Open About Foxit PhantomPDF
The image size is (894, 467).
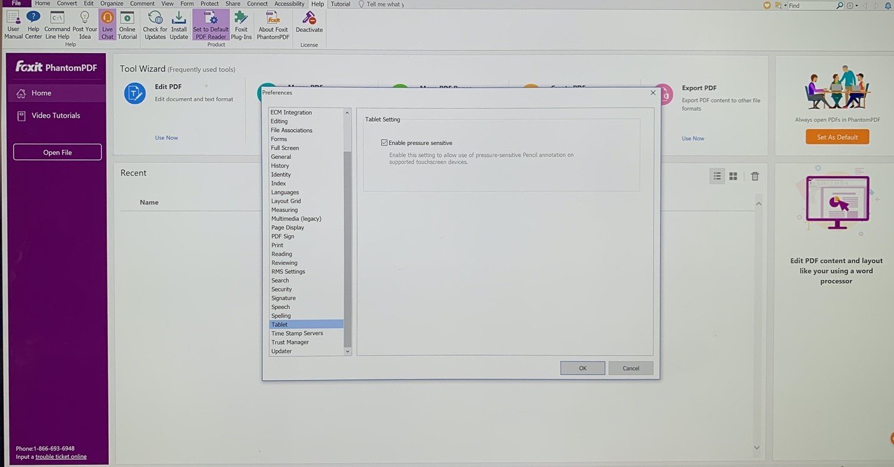[x=273, y=25]
